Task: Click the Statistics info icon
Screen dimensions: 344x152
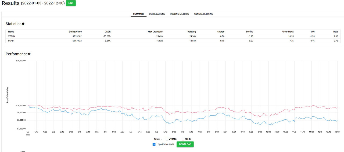Action: coord(23,24)
